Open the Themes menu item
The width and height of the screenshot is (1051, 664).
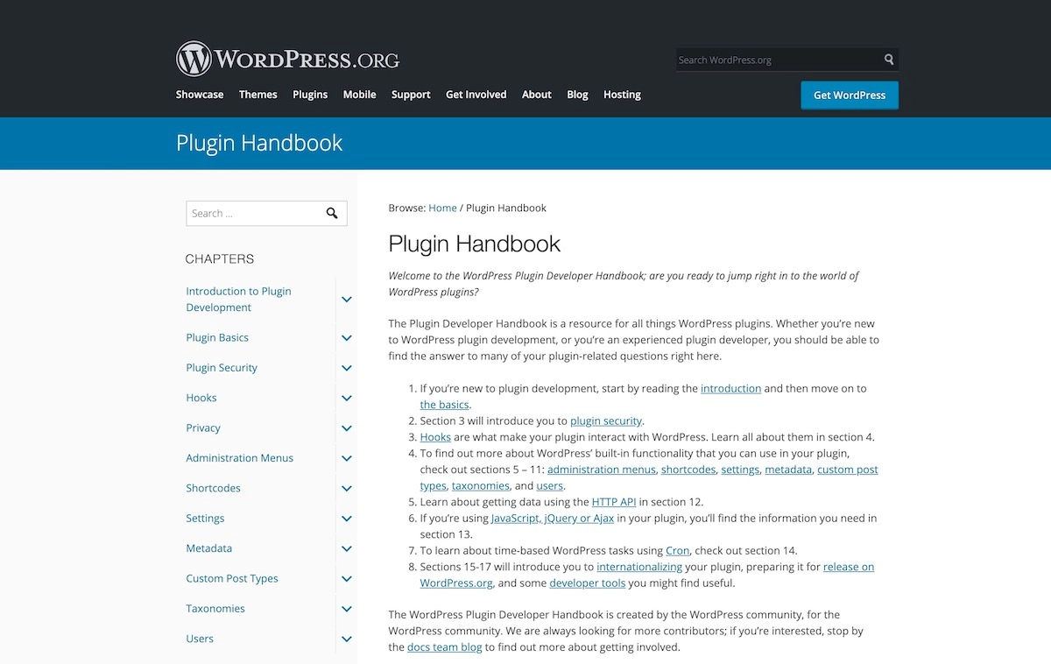click(258, 95)
